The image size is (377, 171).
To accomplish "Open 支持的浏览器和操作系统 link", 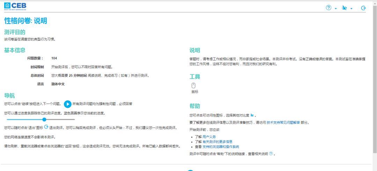I will tap(221, 147).
